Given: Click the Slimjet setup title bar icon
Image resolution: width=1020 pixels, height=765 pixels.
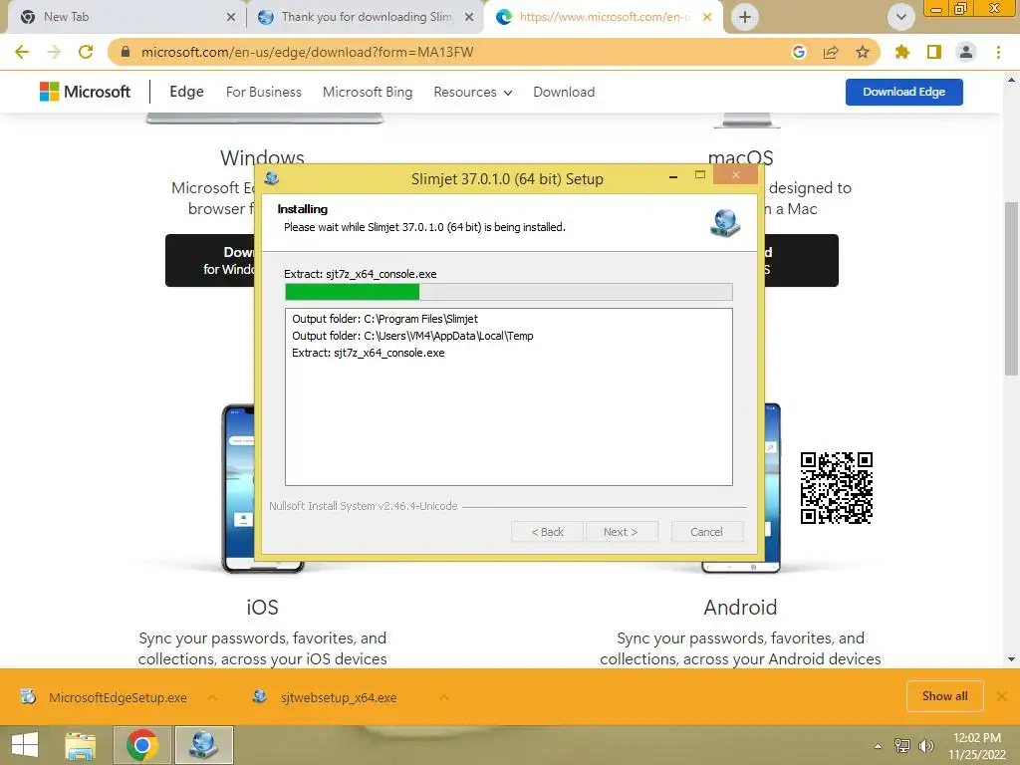Looking at the screenshot, I should pyautogui.click(x=272, y=178).
